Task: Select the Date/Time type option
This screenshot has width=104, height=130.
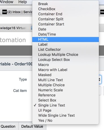Action: pyautogui.click(x=66, y=34)
